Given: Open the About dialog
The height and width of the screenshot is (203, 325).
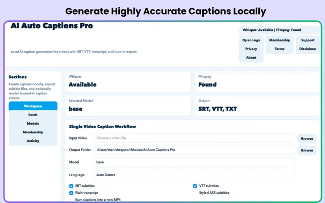Looking at the screenshot, I should [251, 58].
